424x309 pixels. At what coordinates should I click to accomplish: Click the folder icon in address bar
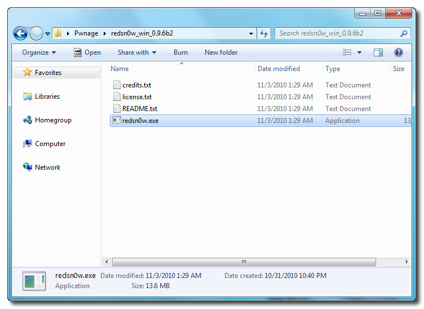pos(58,33)
